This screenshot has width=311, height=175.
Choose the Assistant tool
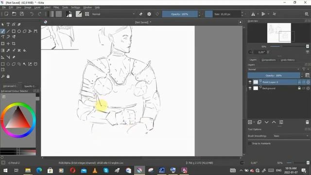pyautogui.click(x=3, y=57)
